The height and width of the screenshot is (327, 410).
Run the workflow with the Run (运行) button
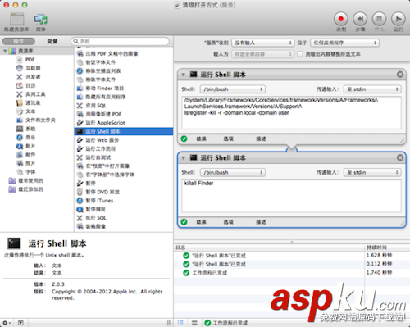(399, 19)
